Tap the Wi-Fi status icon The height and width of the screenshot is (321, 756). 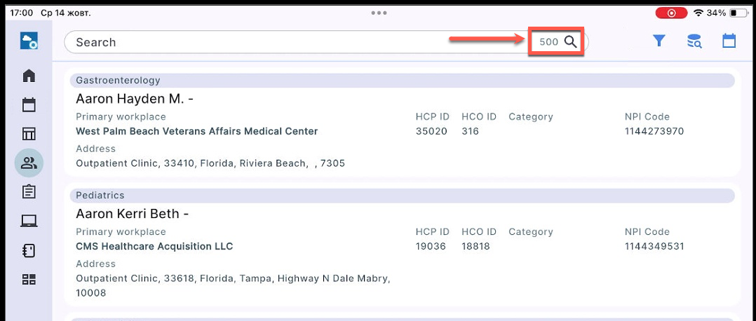(x=698, y=13)
